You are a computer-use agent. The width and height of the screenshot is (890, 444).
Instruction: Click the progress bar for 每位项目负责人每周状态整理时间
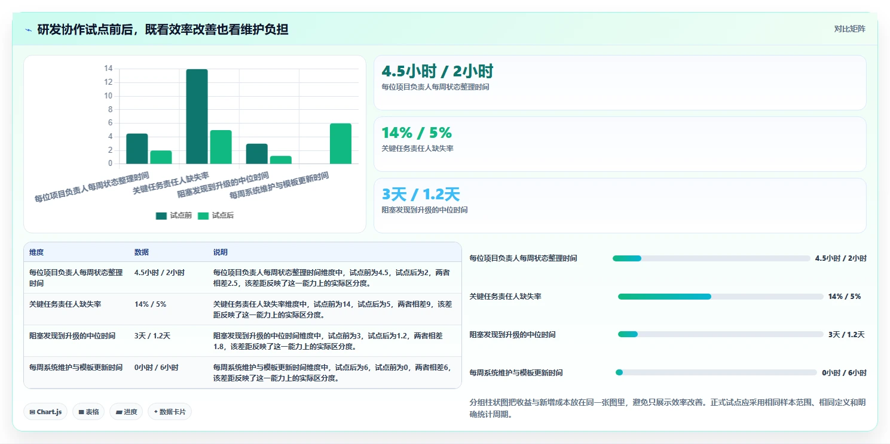(711, 258)
